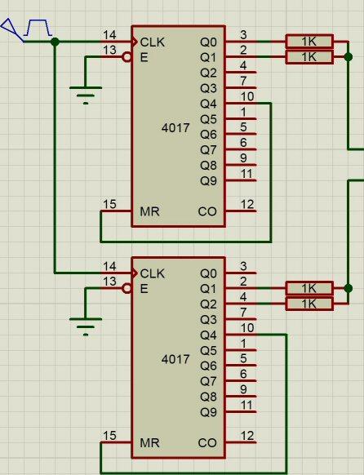Click the Q0 pin 3 of lower 4017

tap(241, 273)
